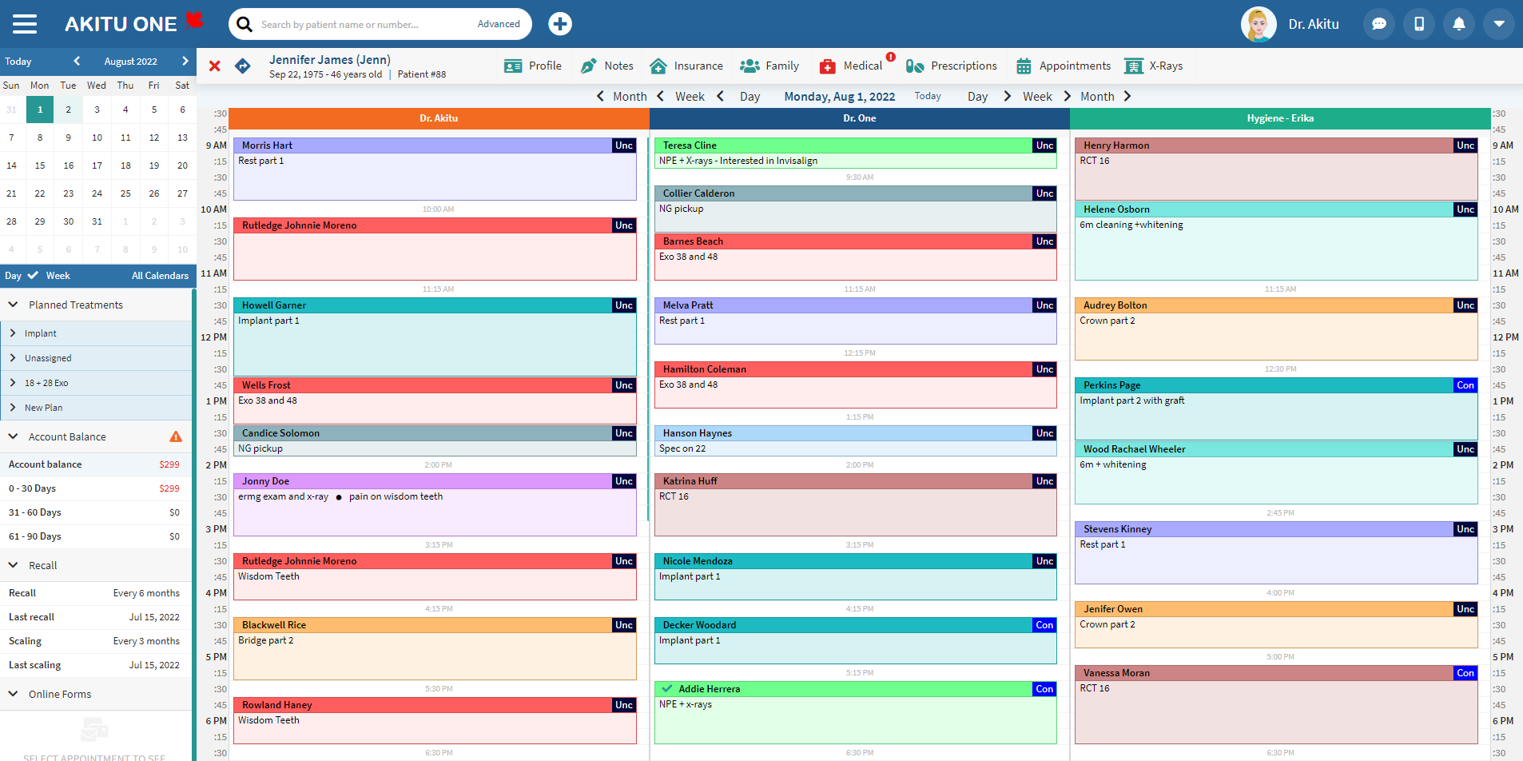Click the confirmation checkmark on Addie Herrera
Screen dimensions: 1523x761
(x=666, y=688)
